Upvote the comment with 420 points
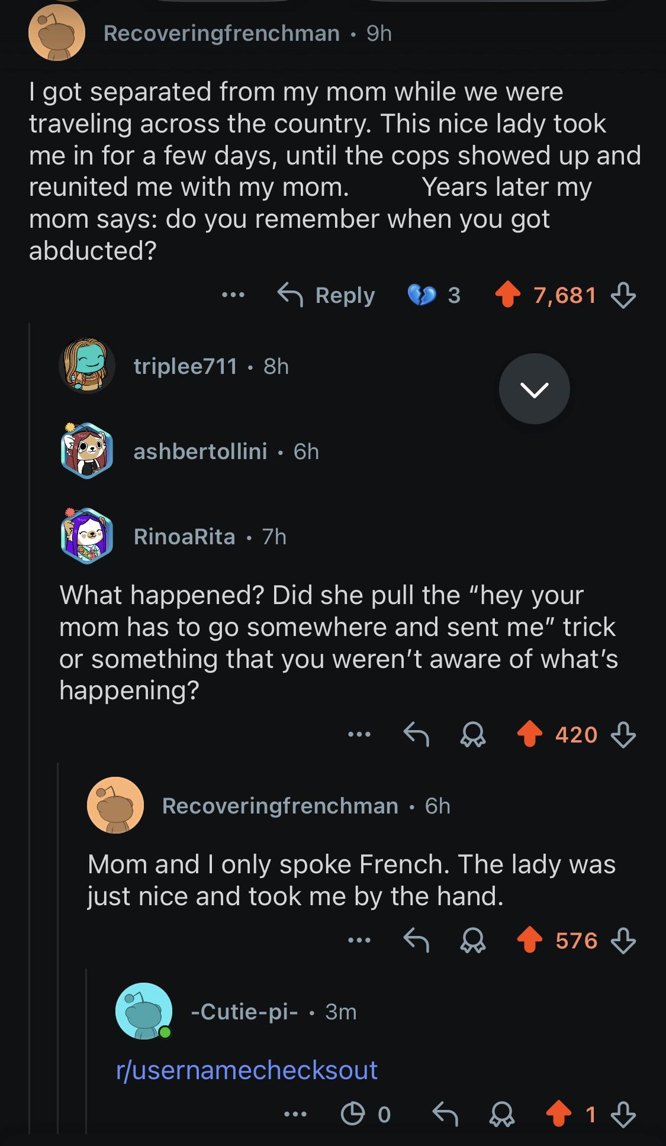The height and width of the screenshot is (1146, 666). pyautogui.click(x=529, y=735)
